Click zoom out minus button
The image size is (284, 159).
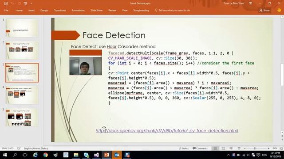245,148
